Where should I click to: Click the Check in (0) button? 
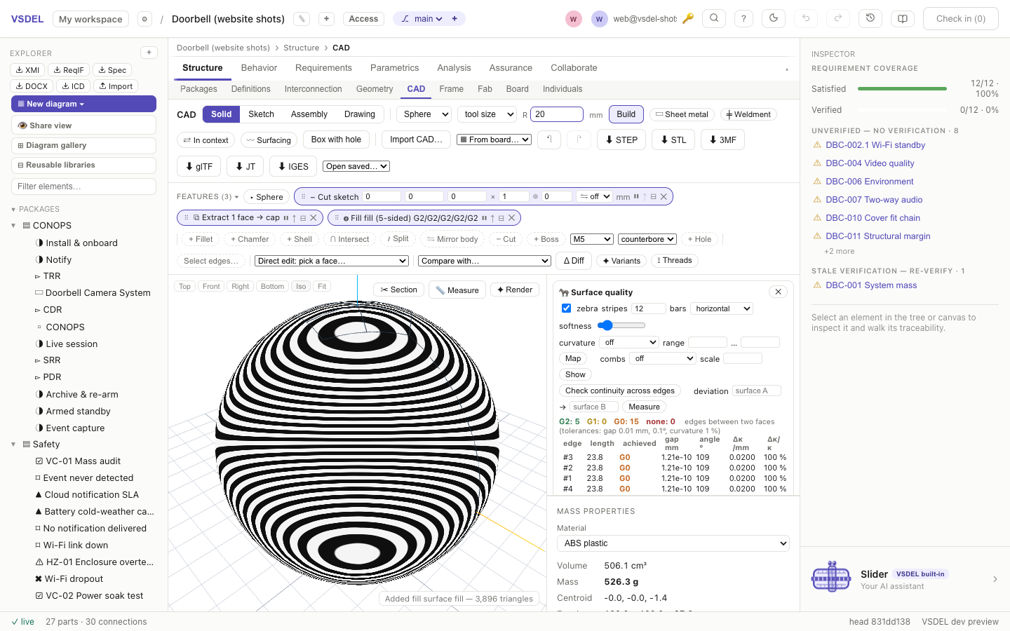[961, 19]
